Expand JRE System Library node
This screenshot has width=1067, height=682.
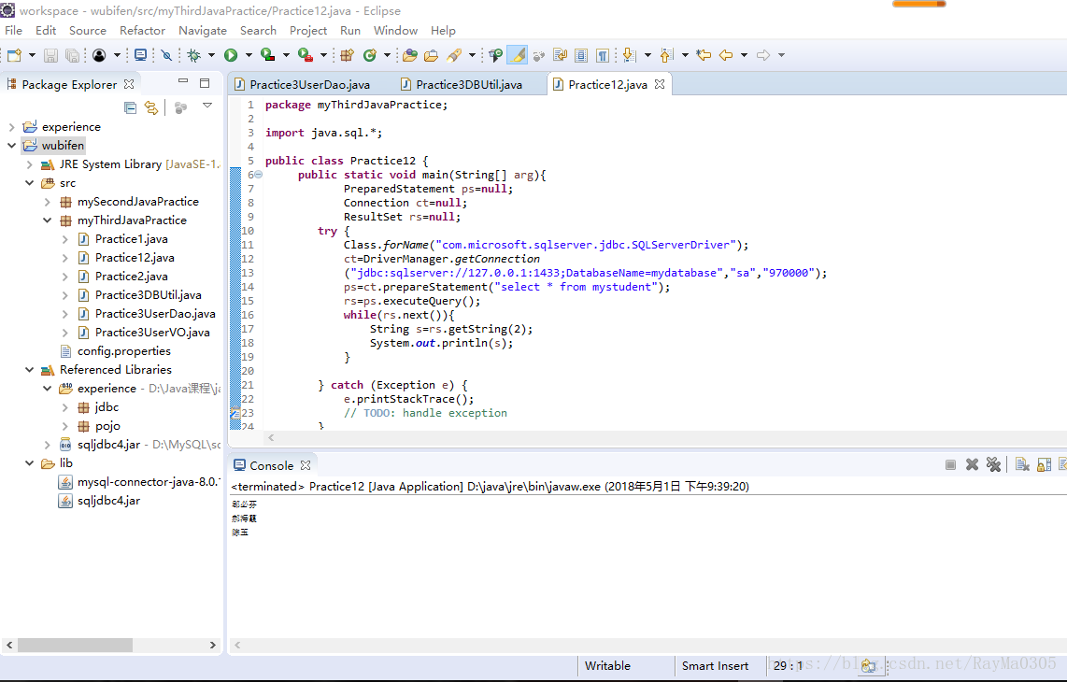coord(29,164)
